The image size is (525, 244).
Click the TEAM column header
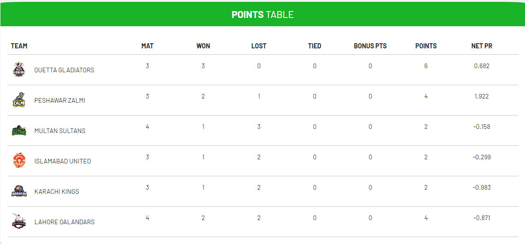[19, 46]
